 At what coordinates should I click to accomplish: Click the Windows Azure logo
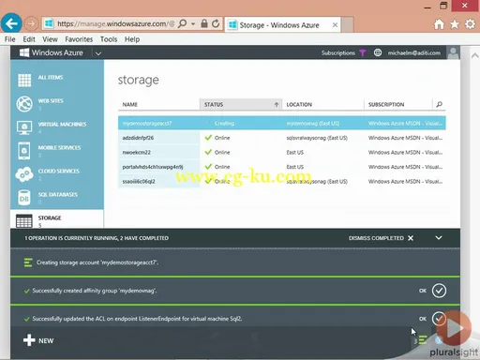click(52, 52)
